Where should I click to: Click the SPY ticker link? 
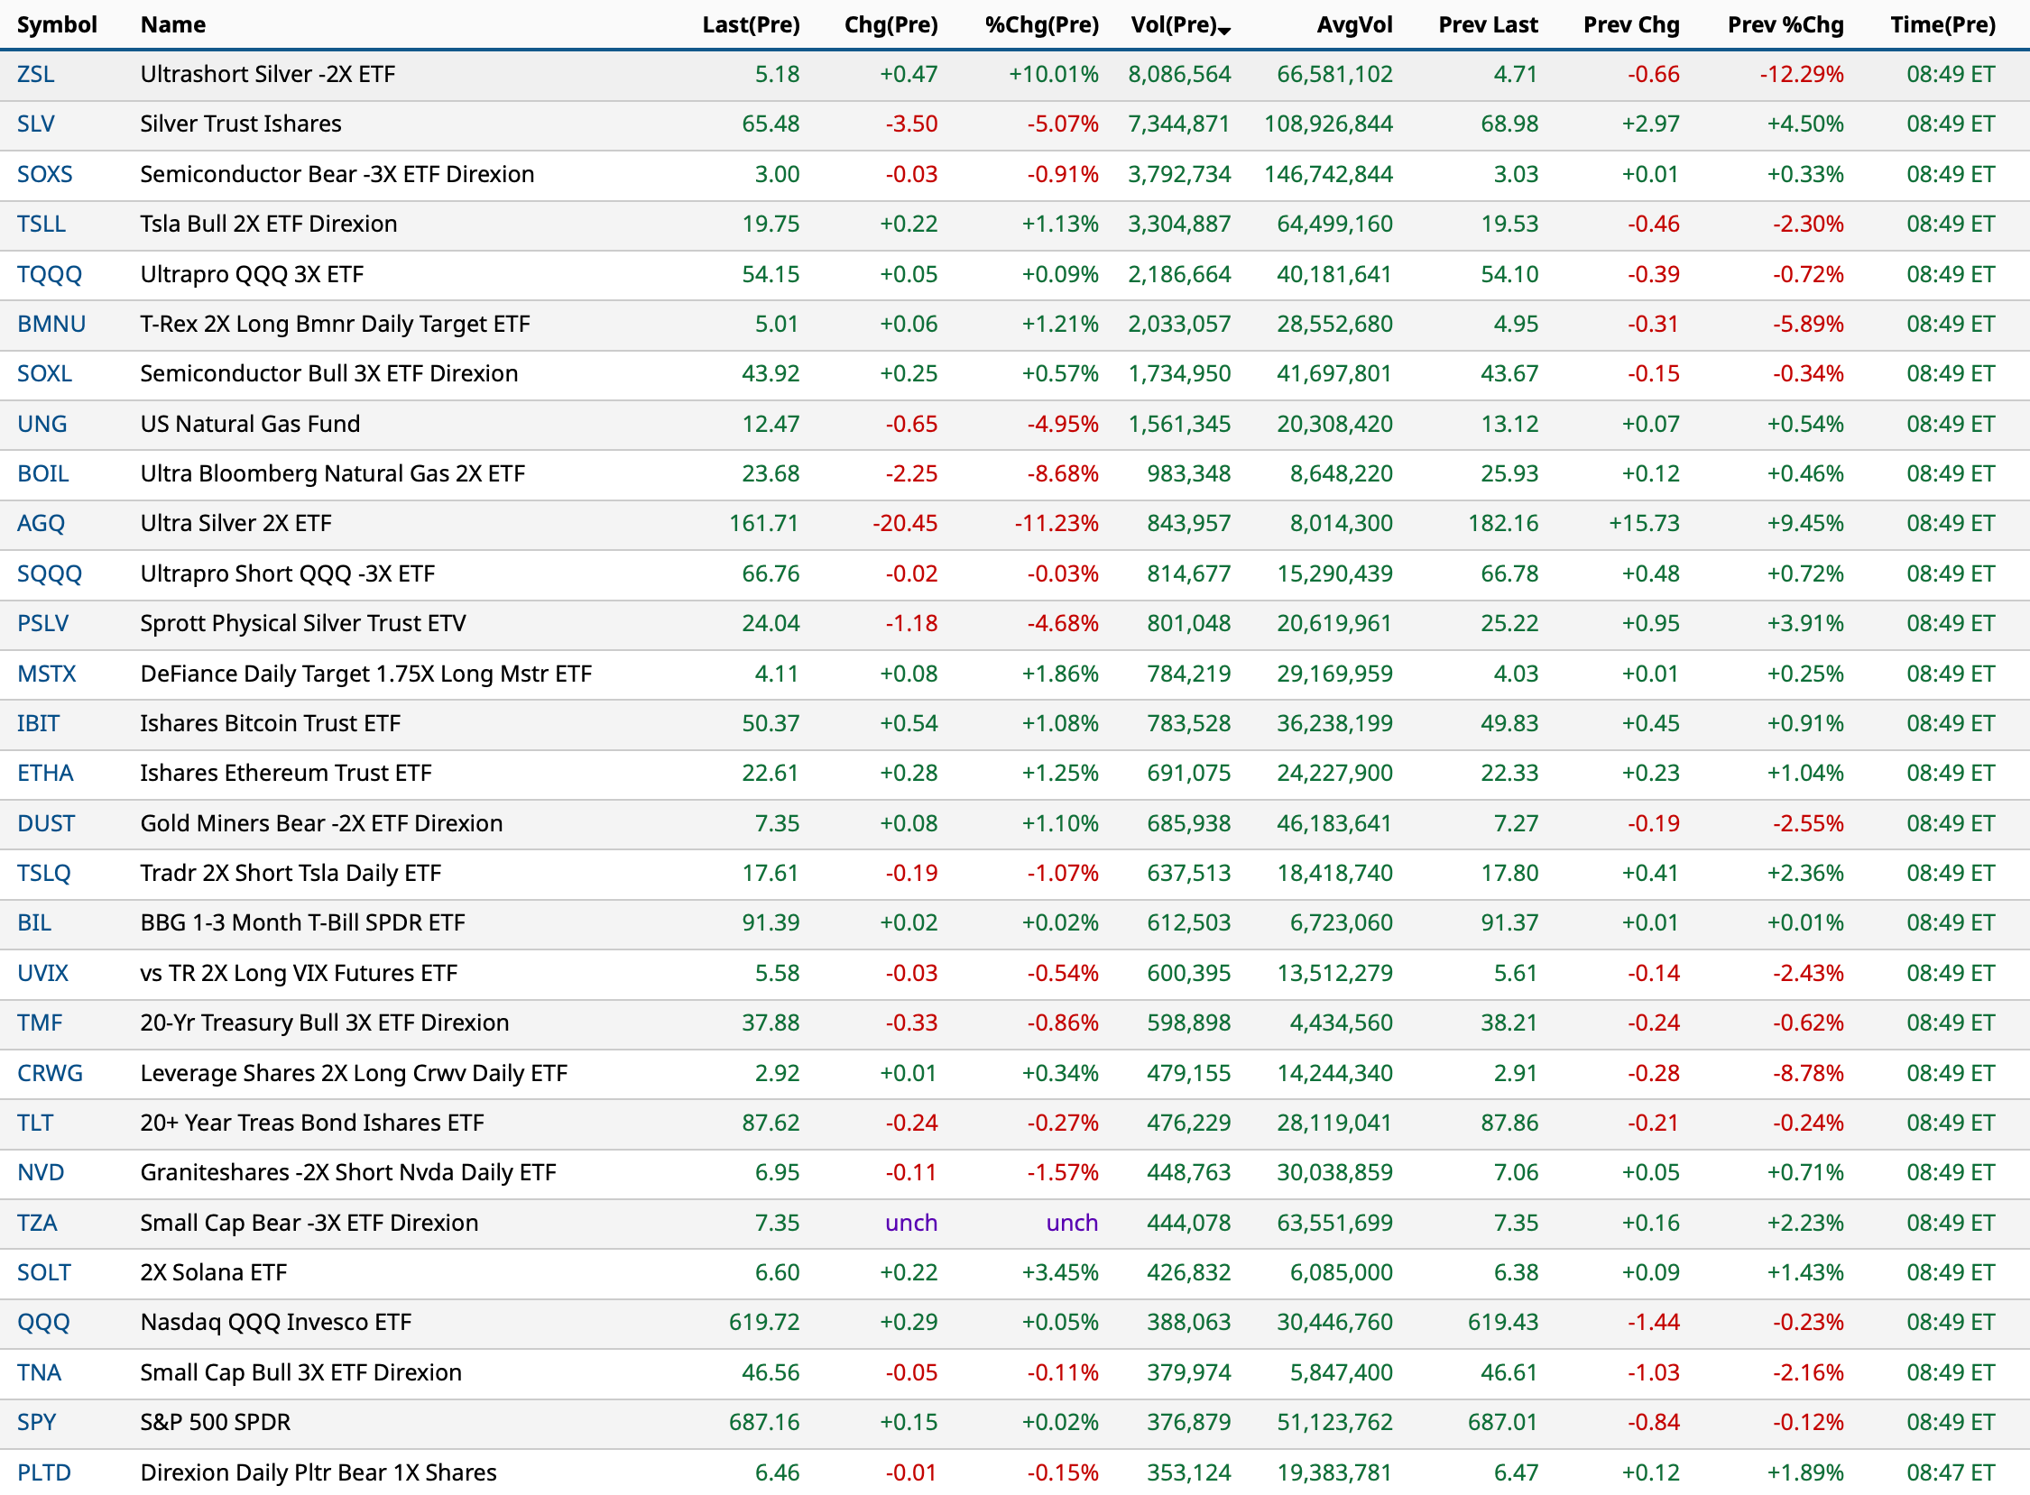point(36,1422)
